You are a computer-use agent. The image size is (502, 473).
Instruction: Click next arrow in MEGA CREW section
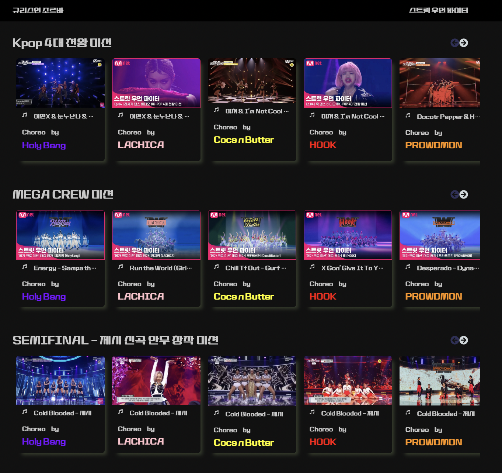[x=464, y=194]
